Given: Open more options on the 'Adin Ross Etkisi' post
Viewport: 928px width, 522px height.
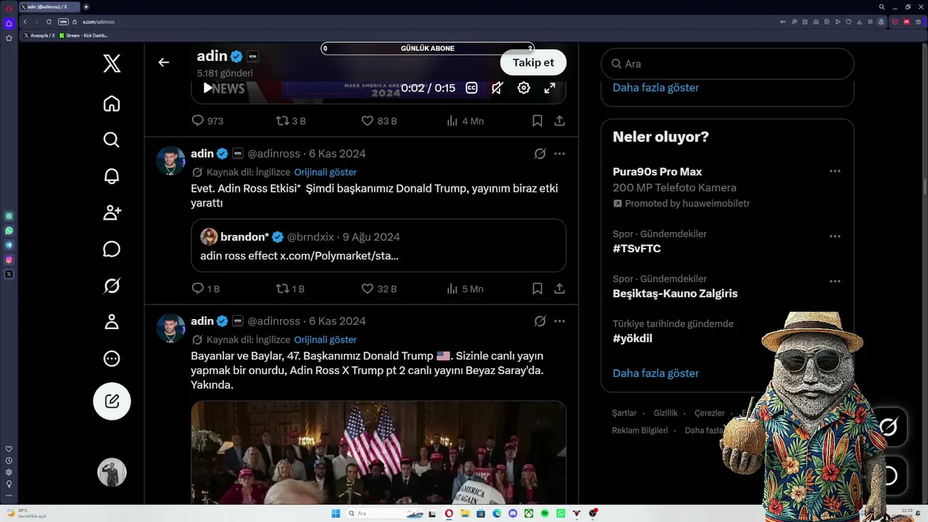Looking at the screenshot, I should coord(560,154).
